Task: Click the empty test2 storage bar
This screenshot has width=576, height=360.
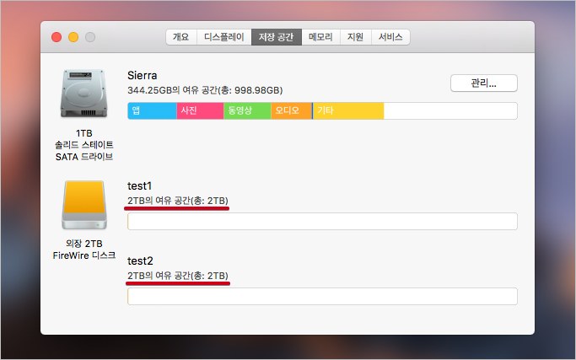Action: pos(322,297)
